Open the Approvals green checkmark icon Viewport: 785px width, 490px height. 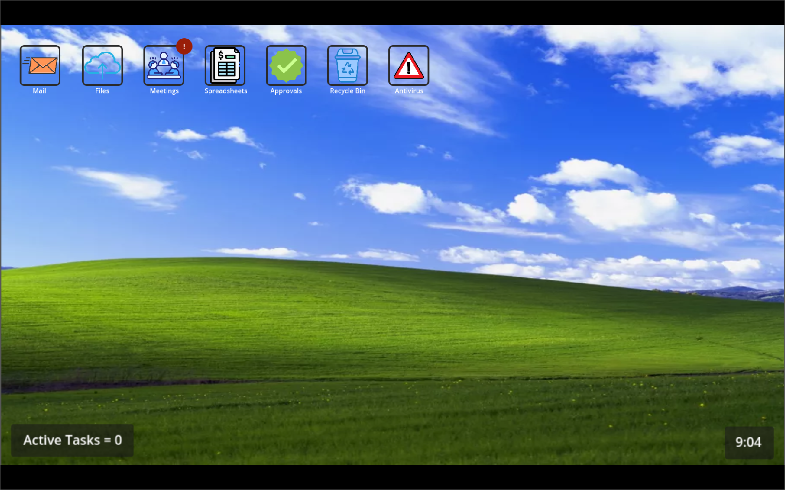286,65
